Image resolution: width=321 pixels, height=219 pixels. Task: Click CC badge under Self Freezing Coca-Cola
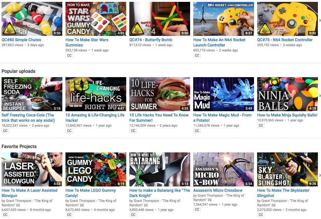5,131
